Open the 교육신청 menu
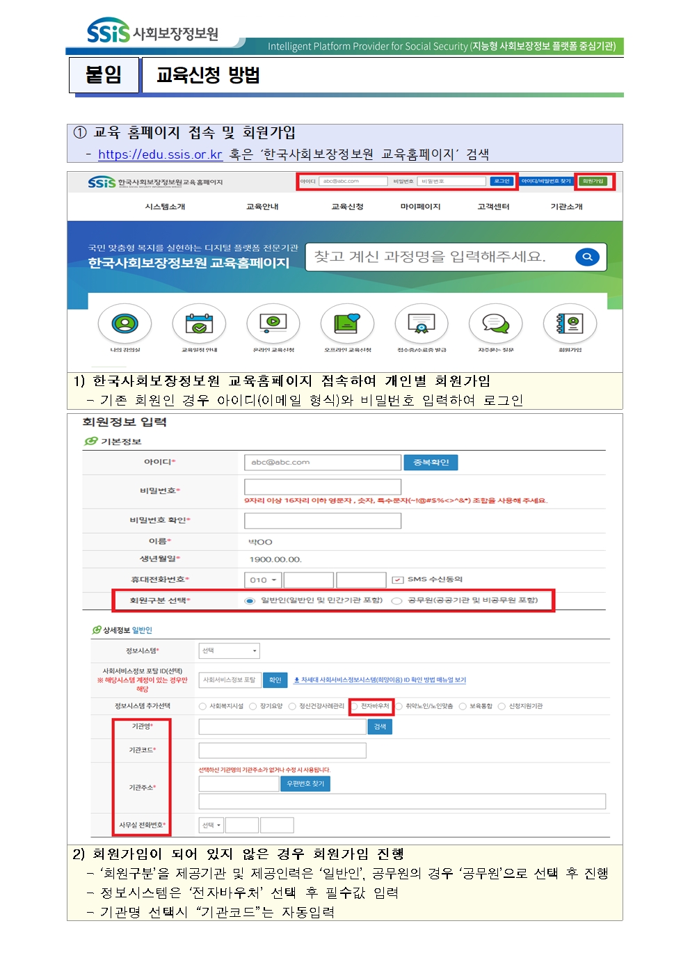 point(347,207)
